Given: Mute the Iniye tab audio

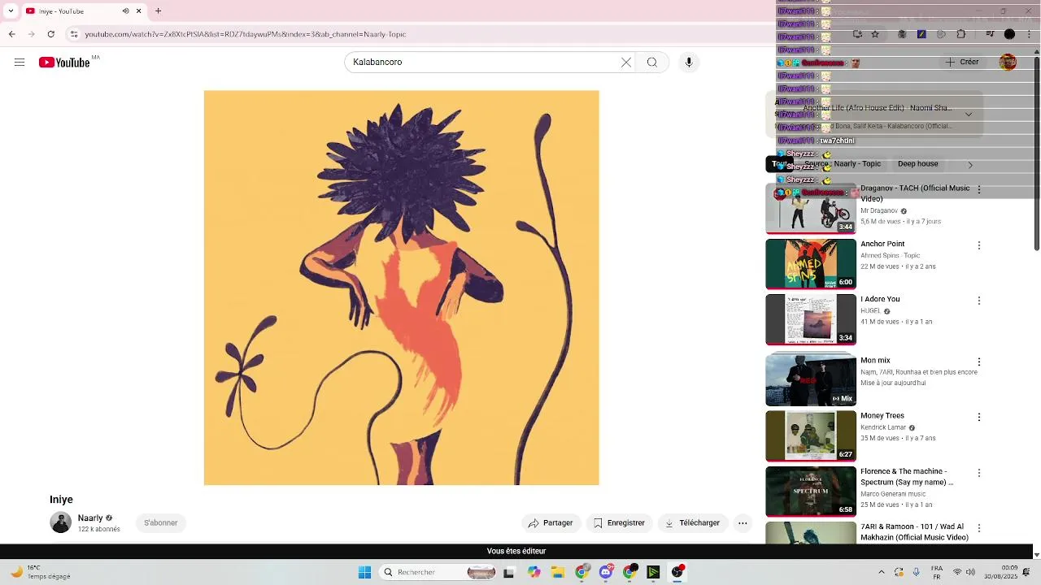Looking at the screenshot, I should coord(125,11).
